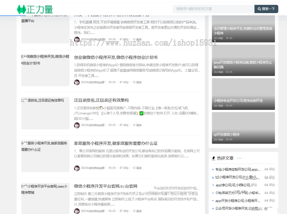Click excerpt text of 家政服务小程序开发 article
The width and height of the screenshot is (287, 214).
[137, 154]
